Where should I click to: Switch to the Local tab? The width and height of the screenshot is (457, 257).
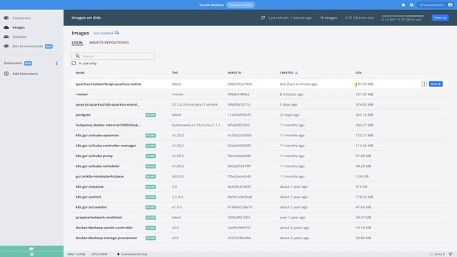77,43
